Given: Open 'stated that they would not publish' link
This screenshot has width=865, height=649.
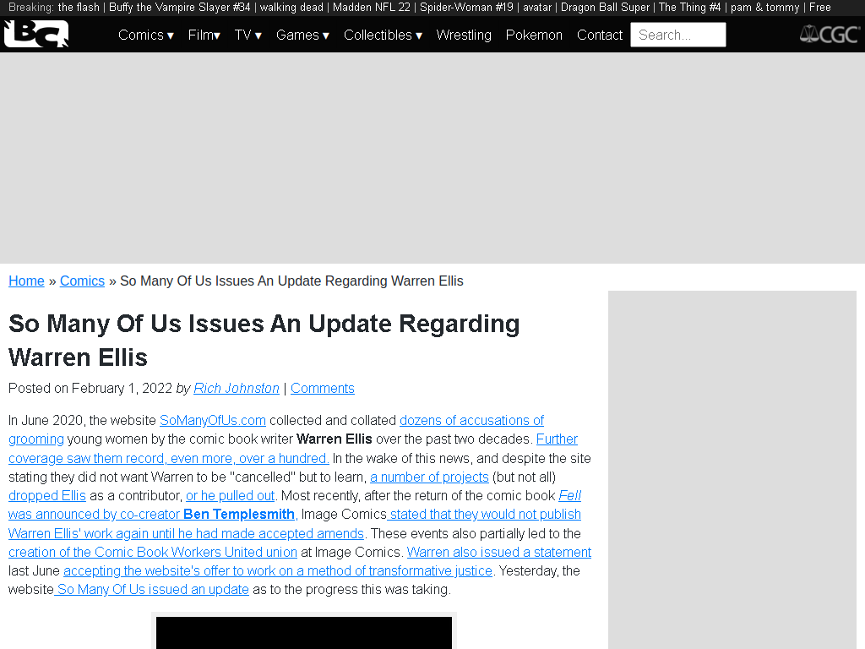Looking at the screenshot, I should click(x=484, y=515).
